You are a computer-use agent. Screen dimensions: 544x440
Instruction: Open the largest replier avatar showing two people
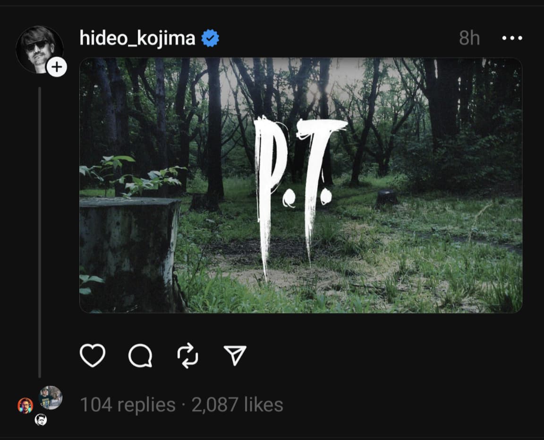click(51, 398)
